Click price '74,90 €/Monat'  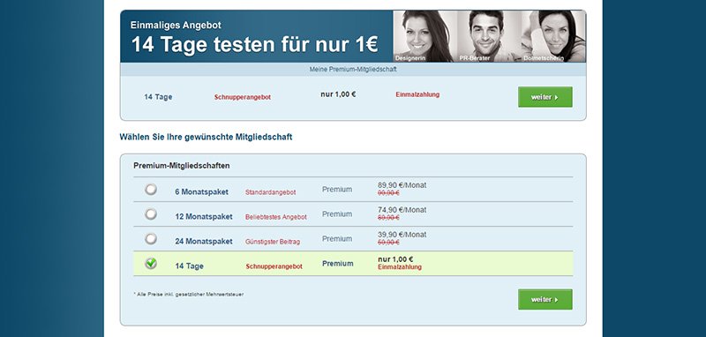[x=402, y=210]
